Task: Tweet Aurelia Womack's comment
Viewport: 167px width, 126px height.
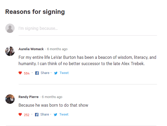Action: [x=64, y=73]
